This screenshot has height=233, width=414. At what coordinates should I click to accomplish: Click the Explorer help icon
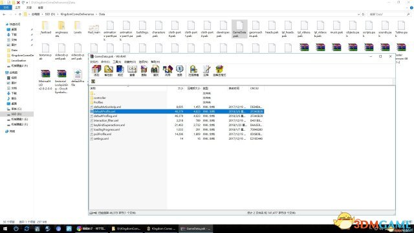click(x=411, y=8)
